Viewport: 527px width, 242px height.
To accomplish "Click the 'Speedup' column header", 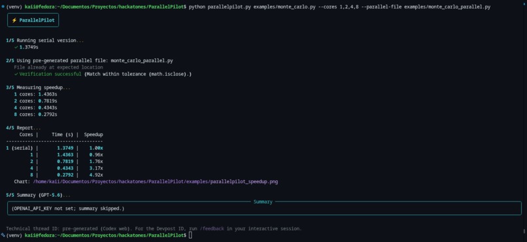I will tap(93, 135).
